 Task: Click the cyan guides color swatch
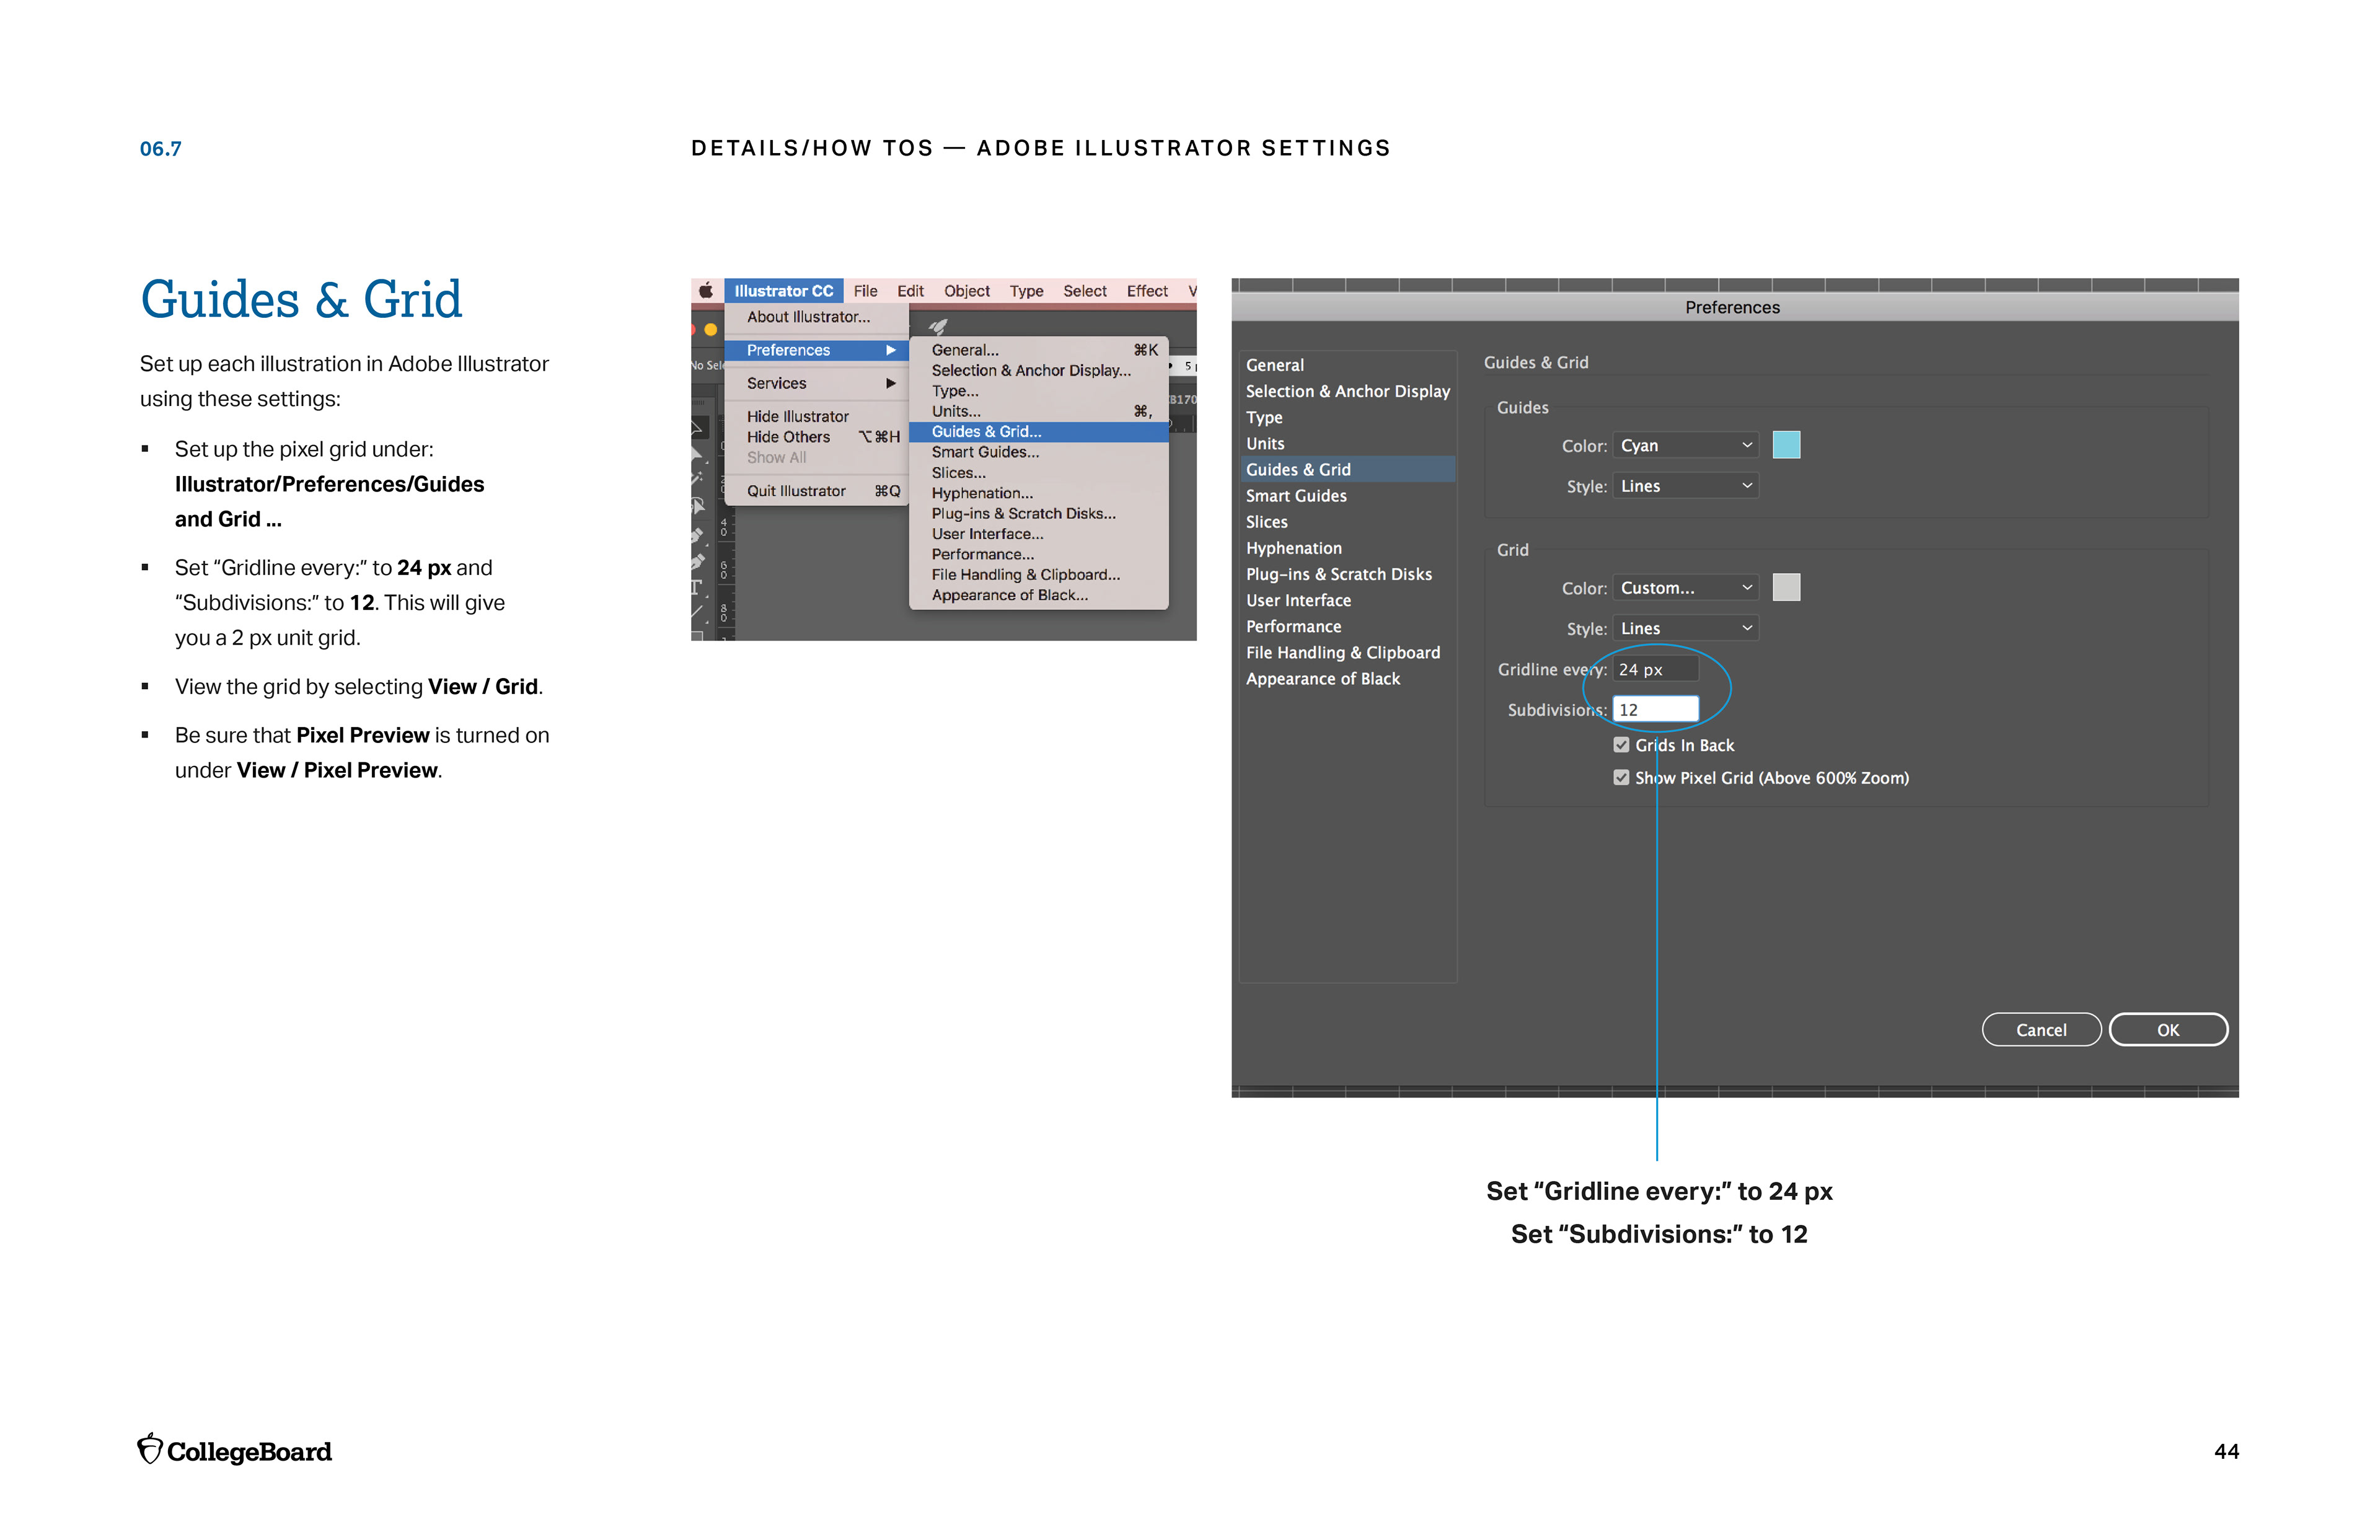click(1786, 445)
